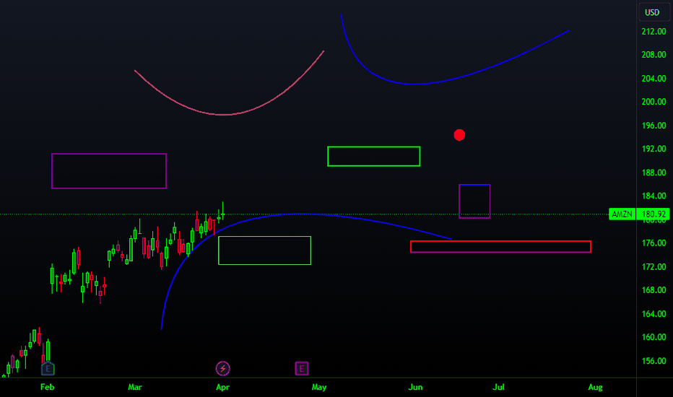Click the 164.00 price axis label

click(x=654, y=314)
